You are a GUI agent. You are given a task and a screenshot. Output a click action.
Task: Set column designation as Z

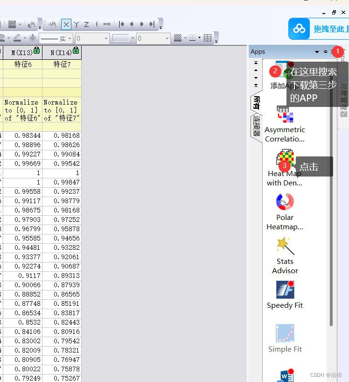coord(86,24)
